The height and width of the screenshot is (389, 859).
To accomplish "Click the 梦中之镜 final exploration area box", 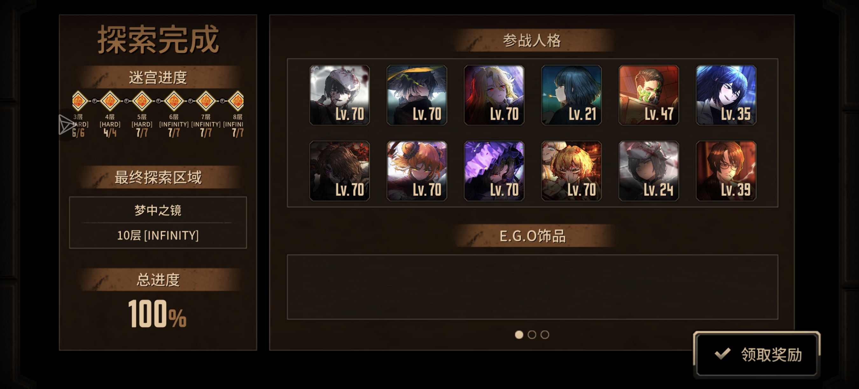I will click(158, 222).
